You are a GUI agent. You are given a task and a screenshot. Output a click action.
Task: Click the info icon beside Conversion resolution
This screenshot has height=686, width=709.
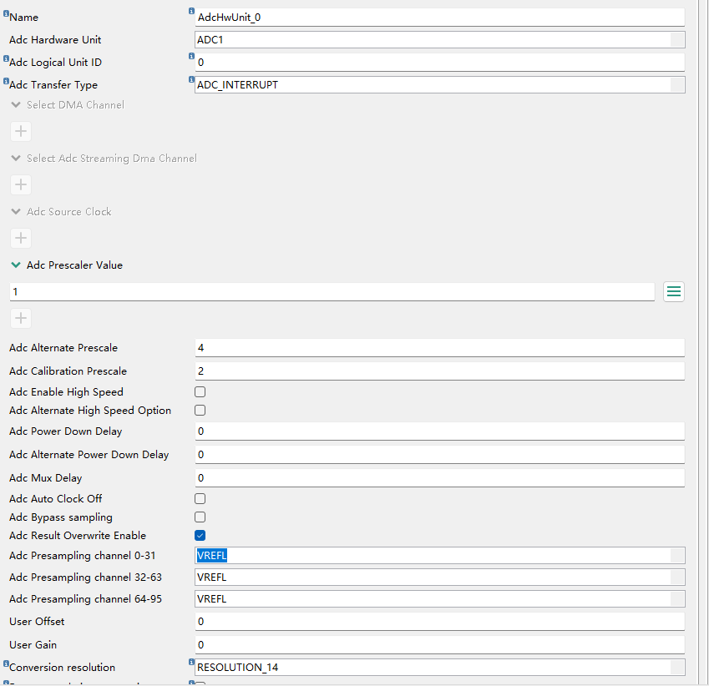point(6,664)
